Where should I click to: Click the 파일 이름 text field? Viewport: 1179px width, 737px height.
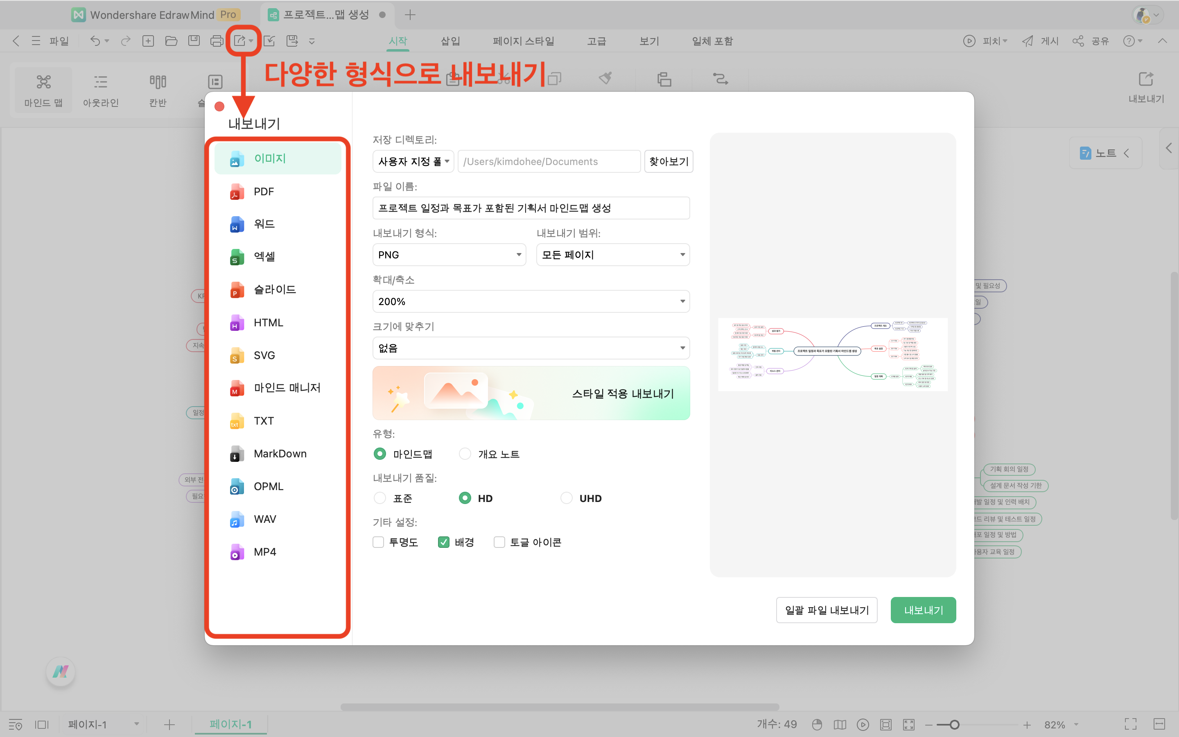[x=531, y=208]
